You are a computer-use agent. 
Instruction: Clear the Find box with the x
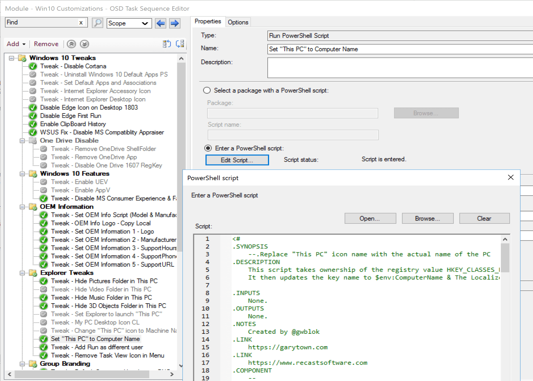click(x=81, y=22)
